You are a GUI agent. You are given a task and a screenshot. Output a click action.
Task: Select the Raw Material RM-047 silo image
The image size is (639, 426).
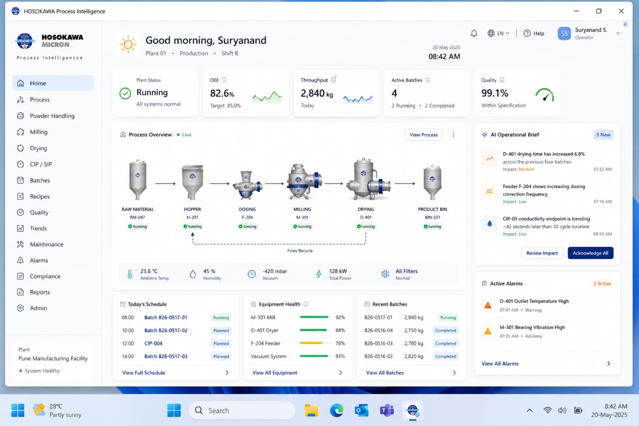point(138,179)
